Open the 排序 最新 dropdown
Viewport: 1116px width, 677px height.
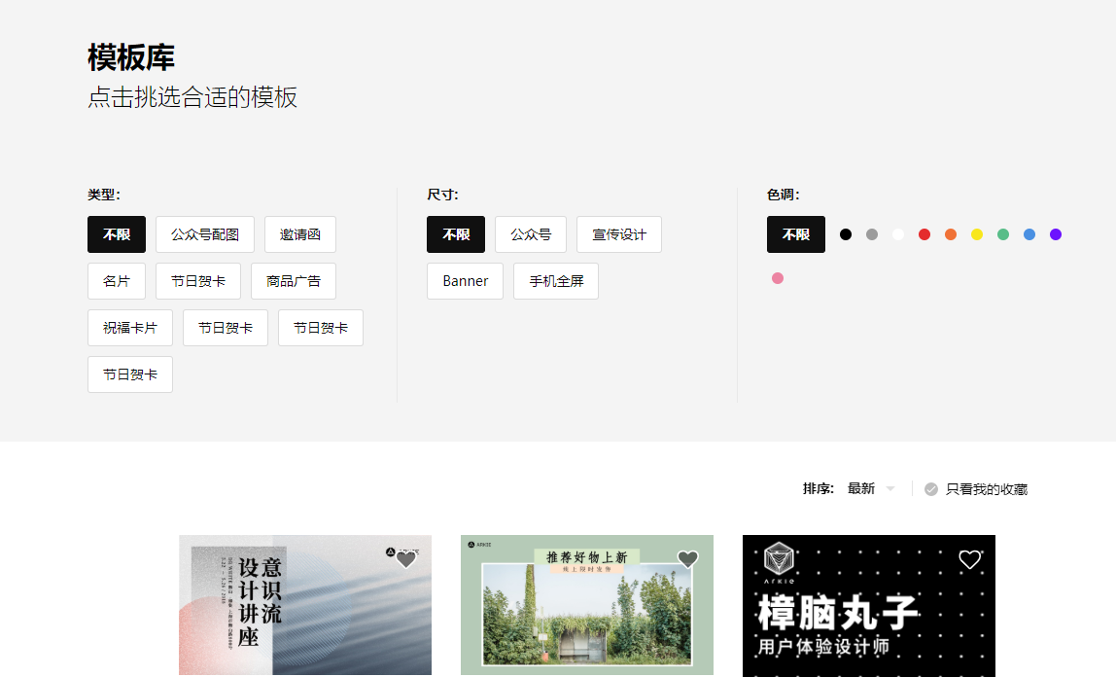(871, 488)
